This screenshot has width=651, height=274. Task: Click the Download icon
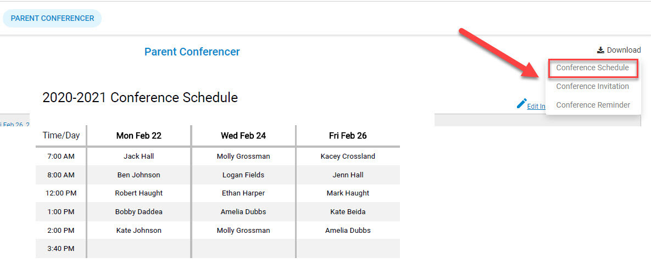[600, 50]
